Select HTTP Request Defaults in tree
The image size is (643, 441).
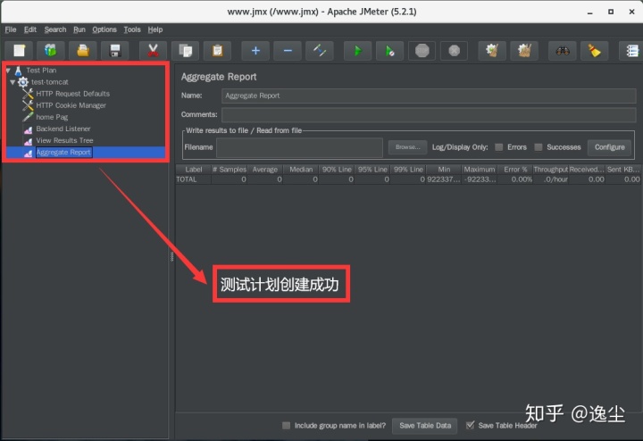pyautogui.click(x=72, y=94)
